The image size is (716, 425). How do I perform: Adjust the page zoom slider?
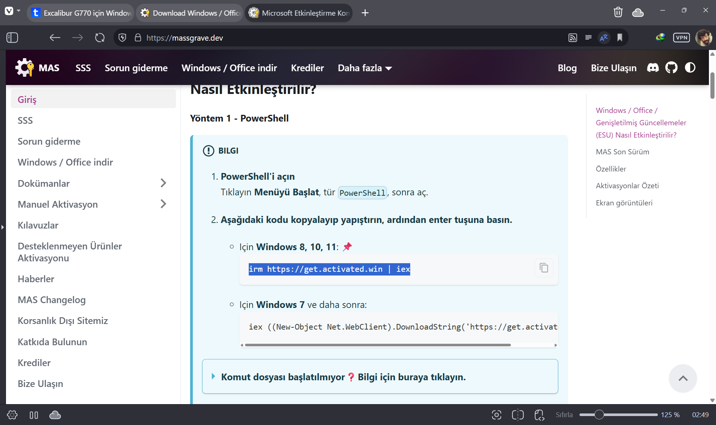618,415
